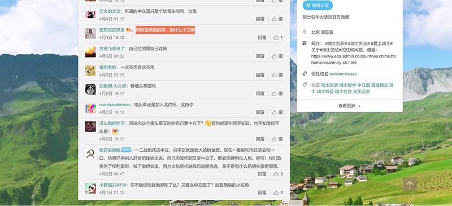The width and height of the screenshot is (452, 206).
Task: Open the 瑞士留学 tag
Action: (347, 85)
